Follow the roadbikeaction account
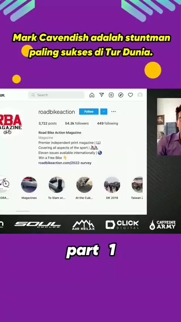 pos(89,111)
